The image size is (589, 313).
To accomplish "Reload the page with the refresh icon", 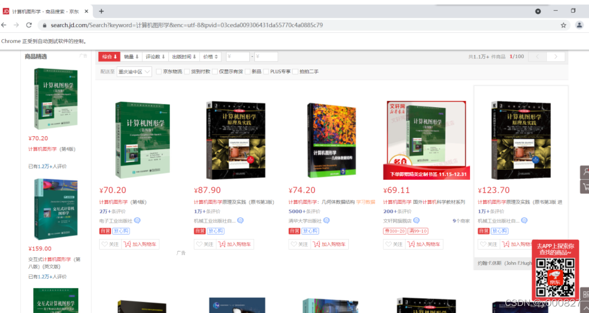I will [x=29, y=25].
